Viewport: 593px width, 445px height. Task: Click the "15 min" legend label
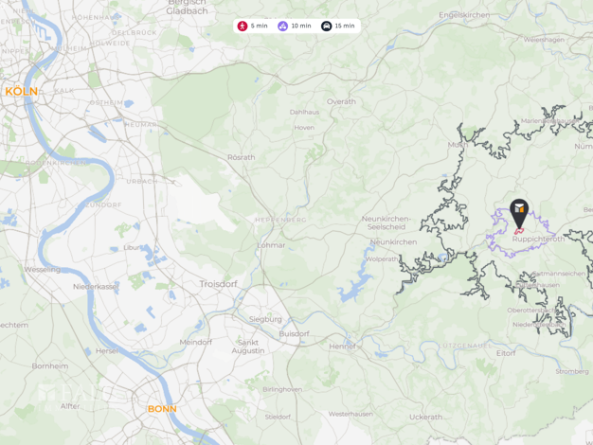(345, 27)
